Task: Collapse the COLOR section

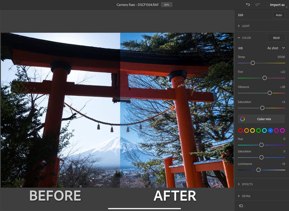Action: pyautogui.click(x=244, y=38)
